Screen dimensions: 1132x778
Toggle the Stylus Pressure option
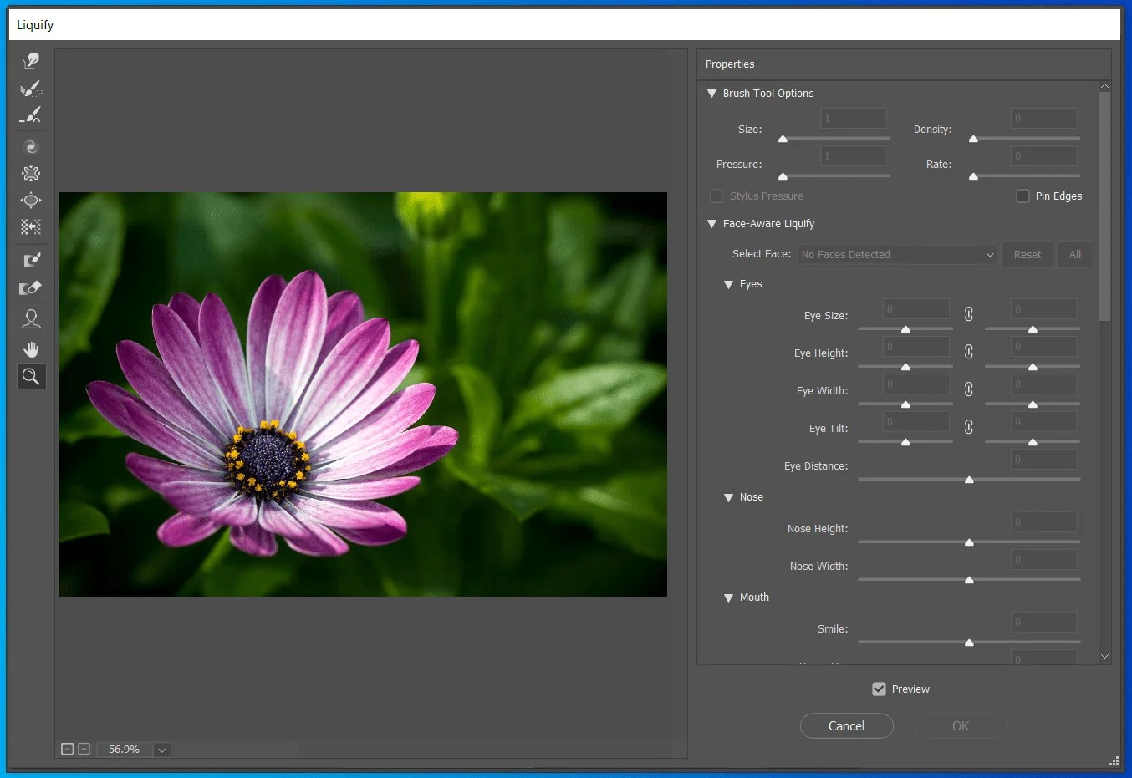coord(716,196)
